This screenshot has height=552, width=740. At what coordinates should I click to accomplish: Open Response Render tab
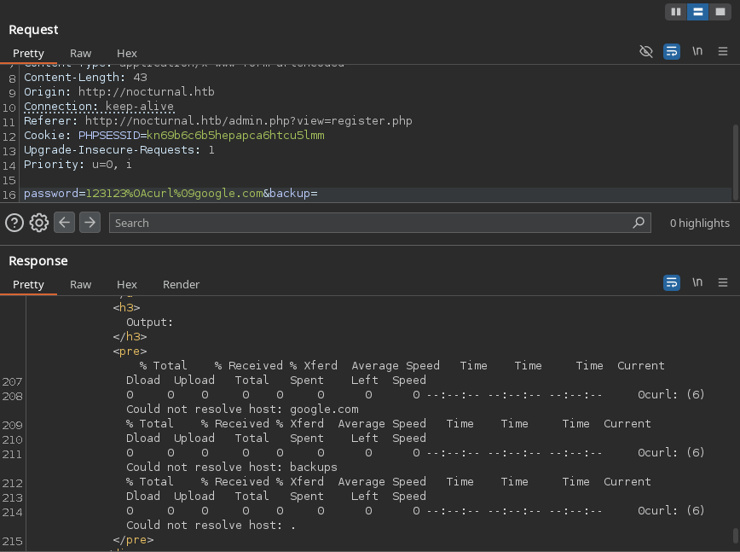coord(182,285)
